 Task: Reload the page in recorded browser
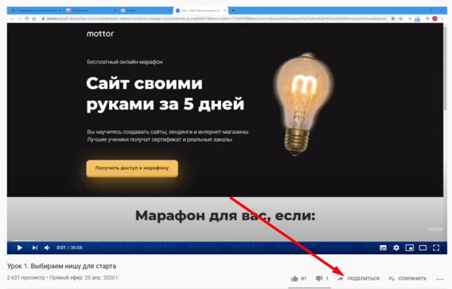click(26, 18)
